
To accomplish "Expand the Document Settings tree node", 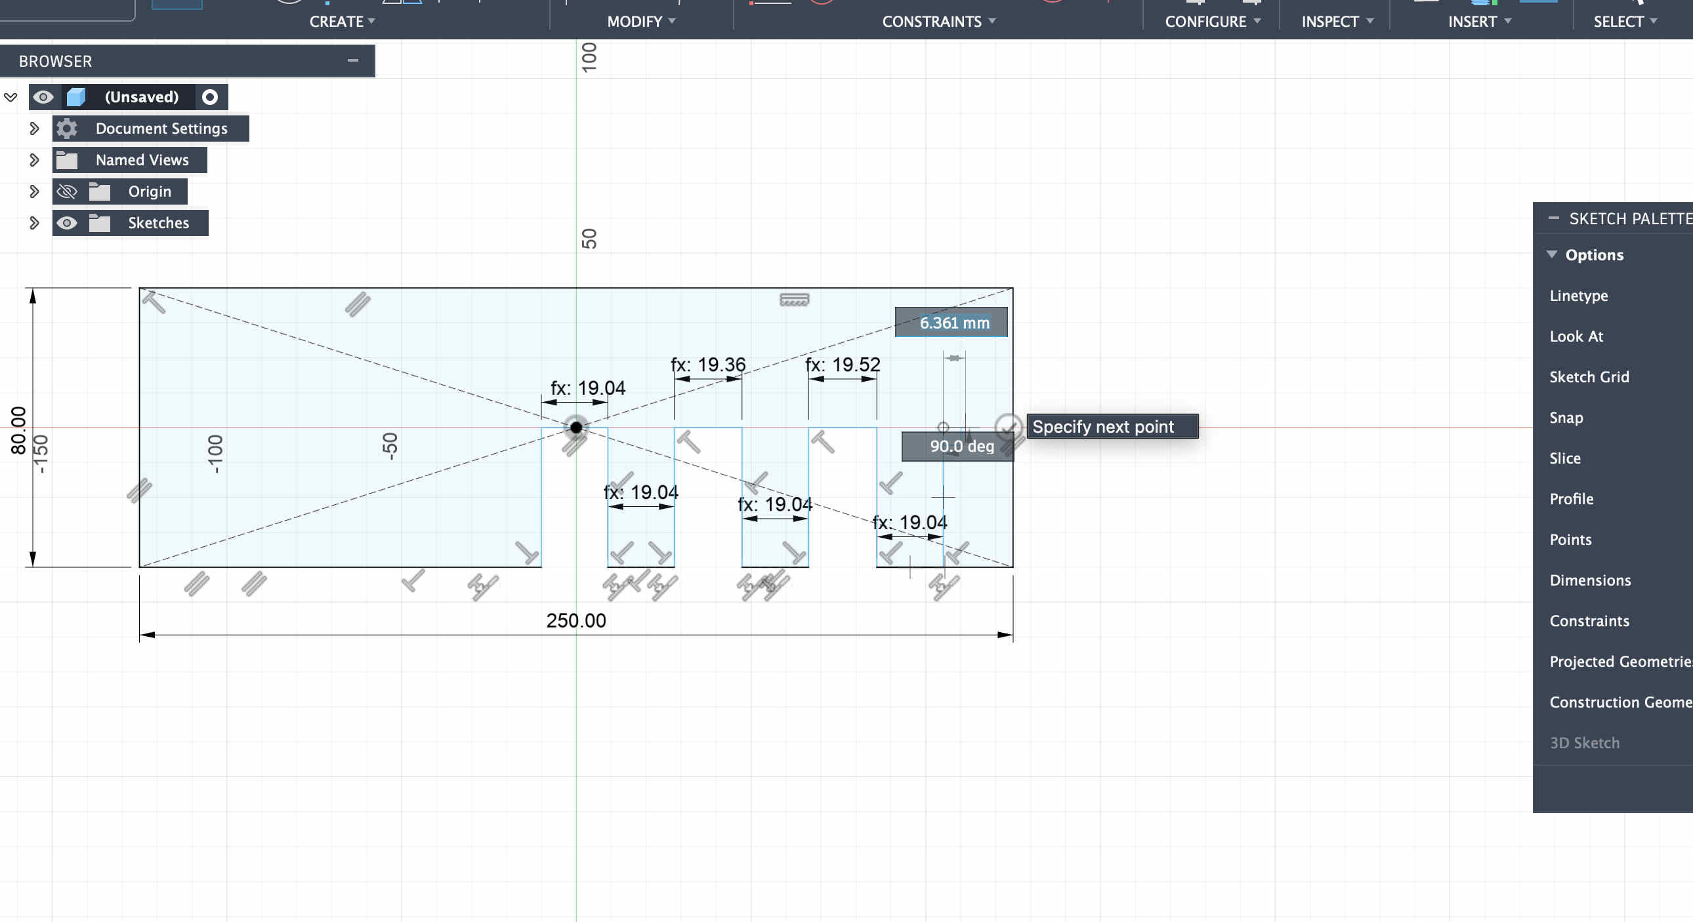I will coord(34,129).
